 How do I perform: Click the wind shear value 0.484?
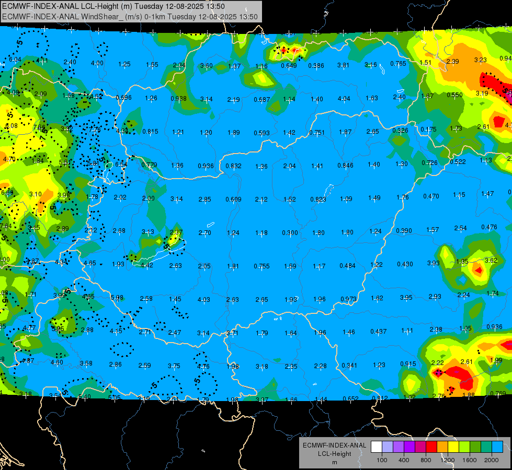pyautogui.click(x=347, y=266)
